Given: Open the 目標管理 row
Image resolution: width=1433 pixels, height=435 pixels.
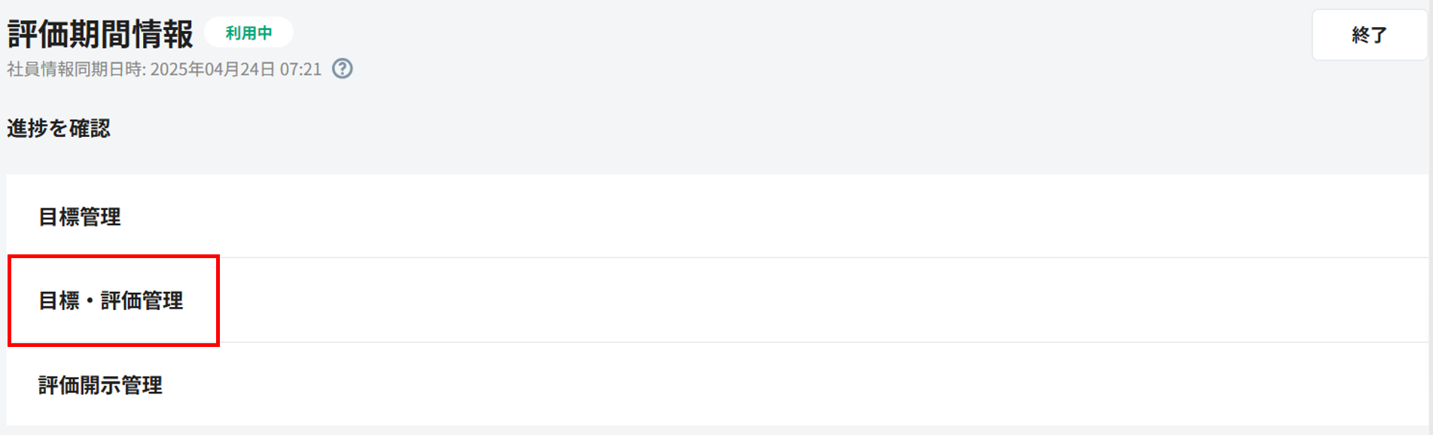Looking at the screenshot, I should coord(80,217).
